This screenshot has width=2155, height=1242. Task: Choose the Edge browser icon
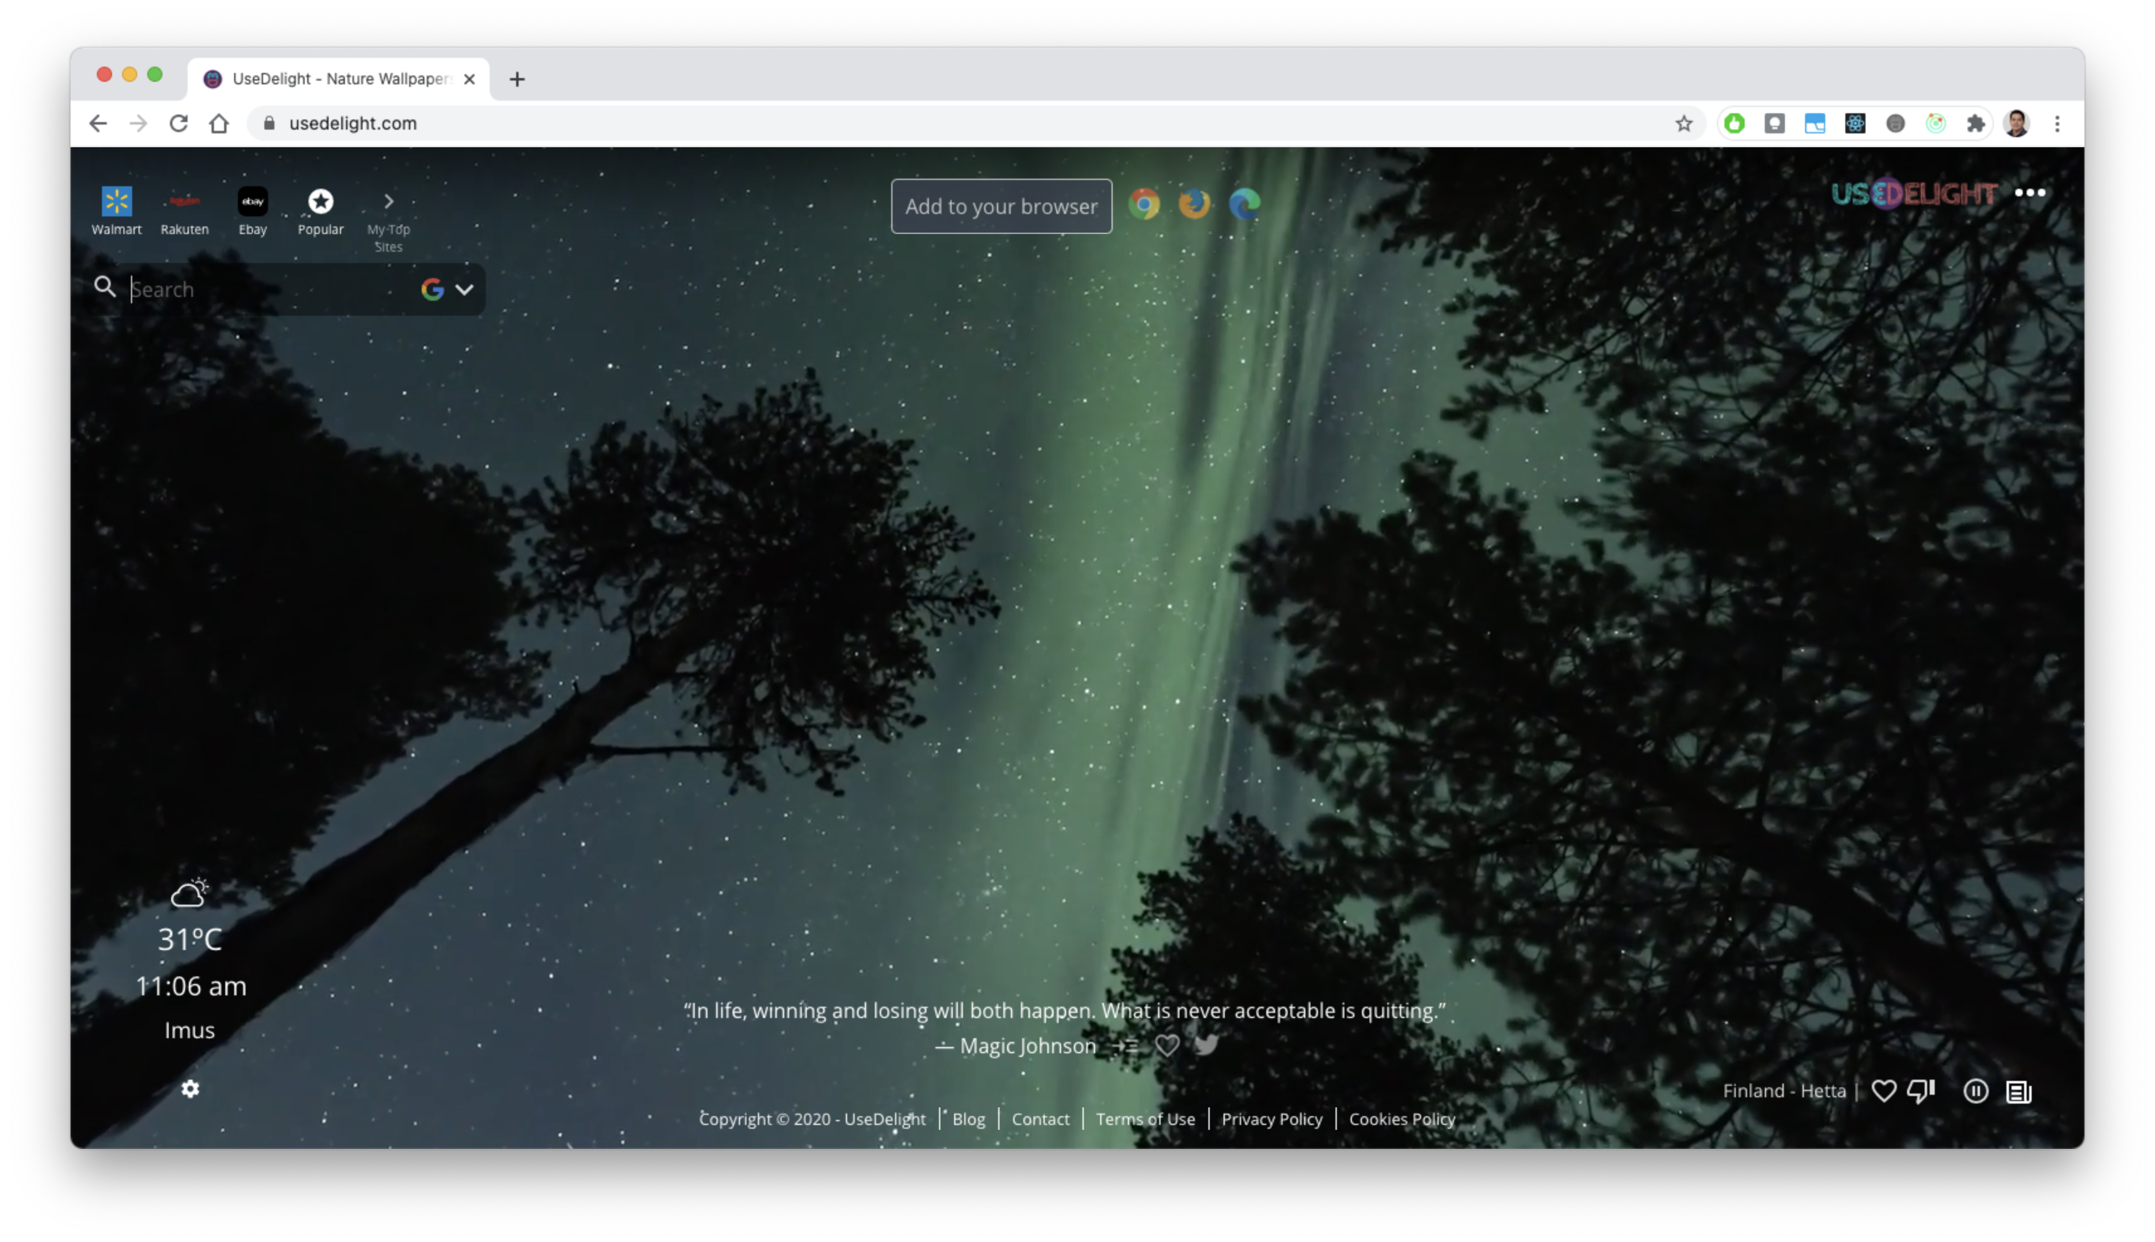(1244, 204)
